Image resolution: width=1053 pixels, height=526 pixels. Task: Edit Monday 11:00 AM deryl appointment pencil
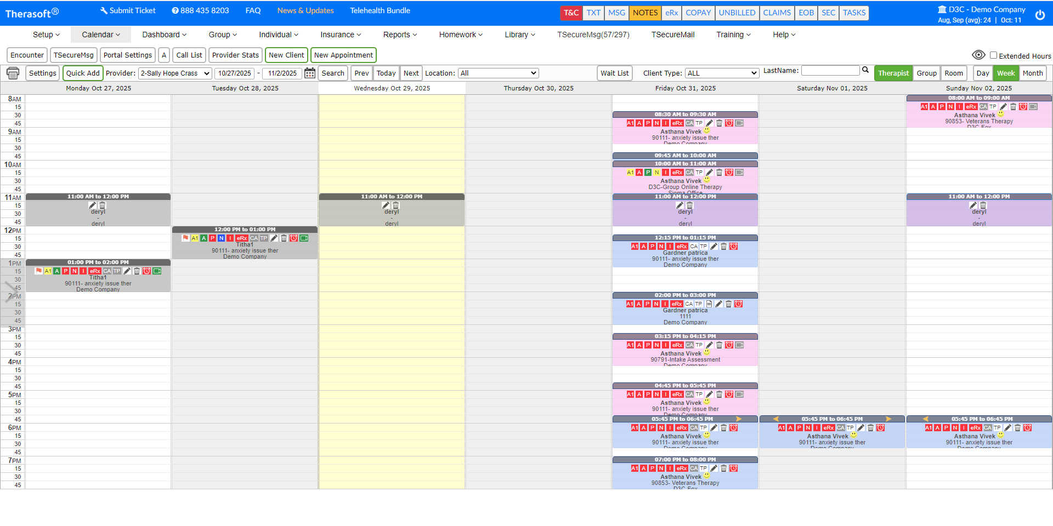pos(92,205)
